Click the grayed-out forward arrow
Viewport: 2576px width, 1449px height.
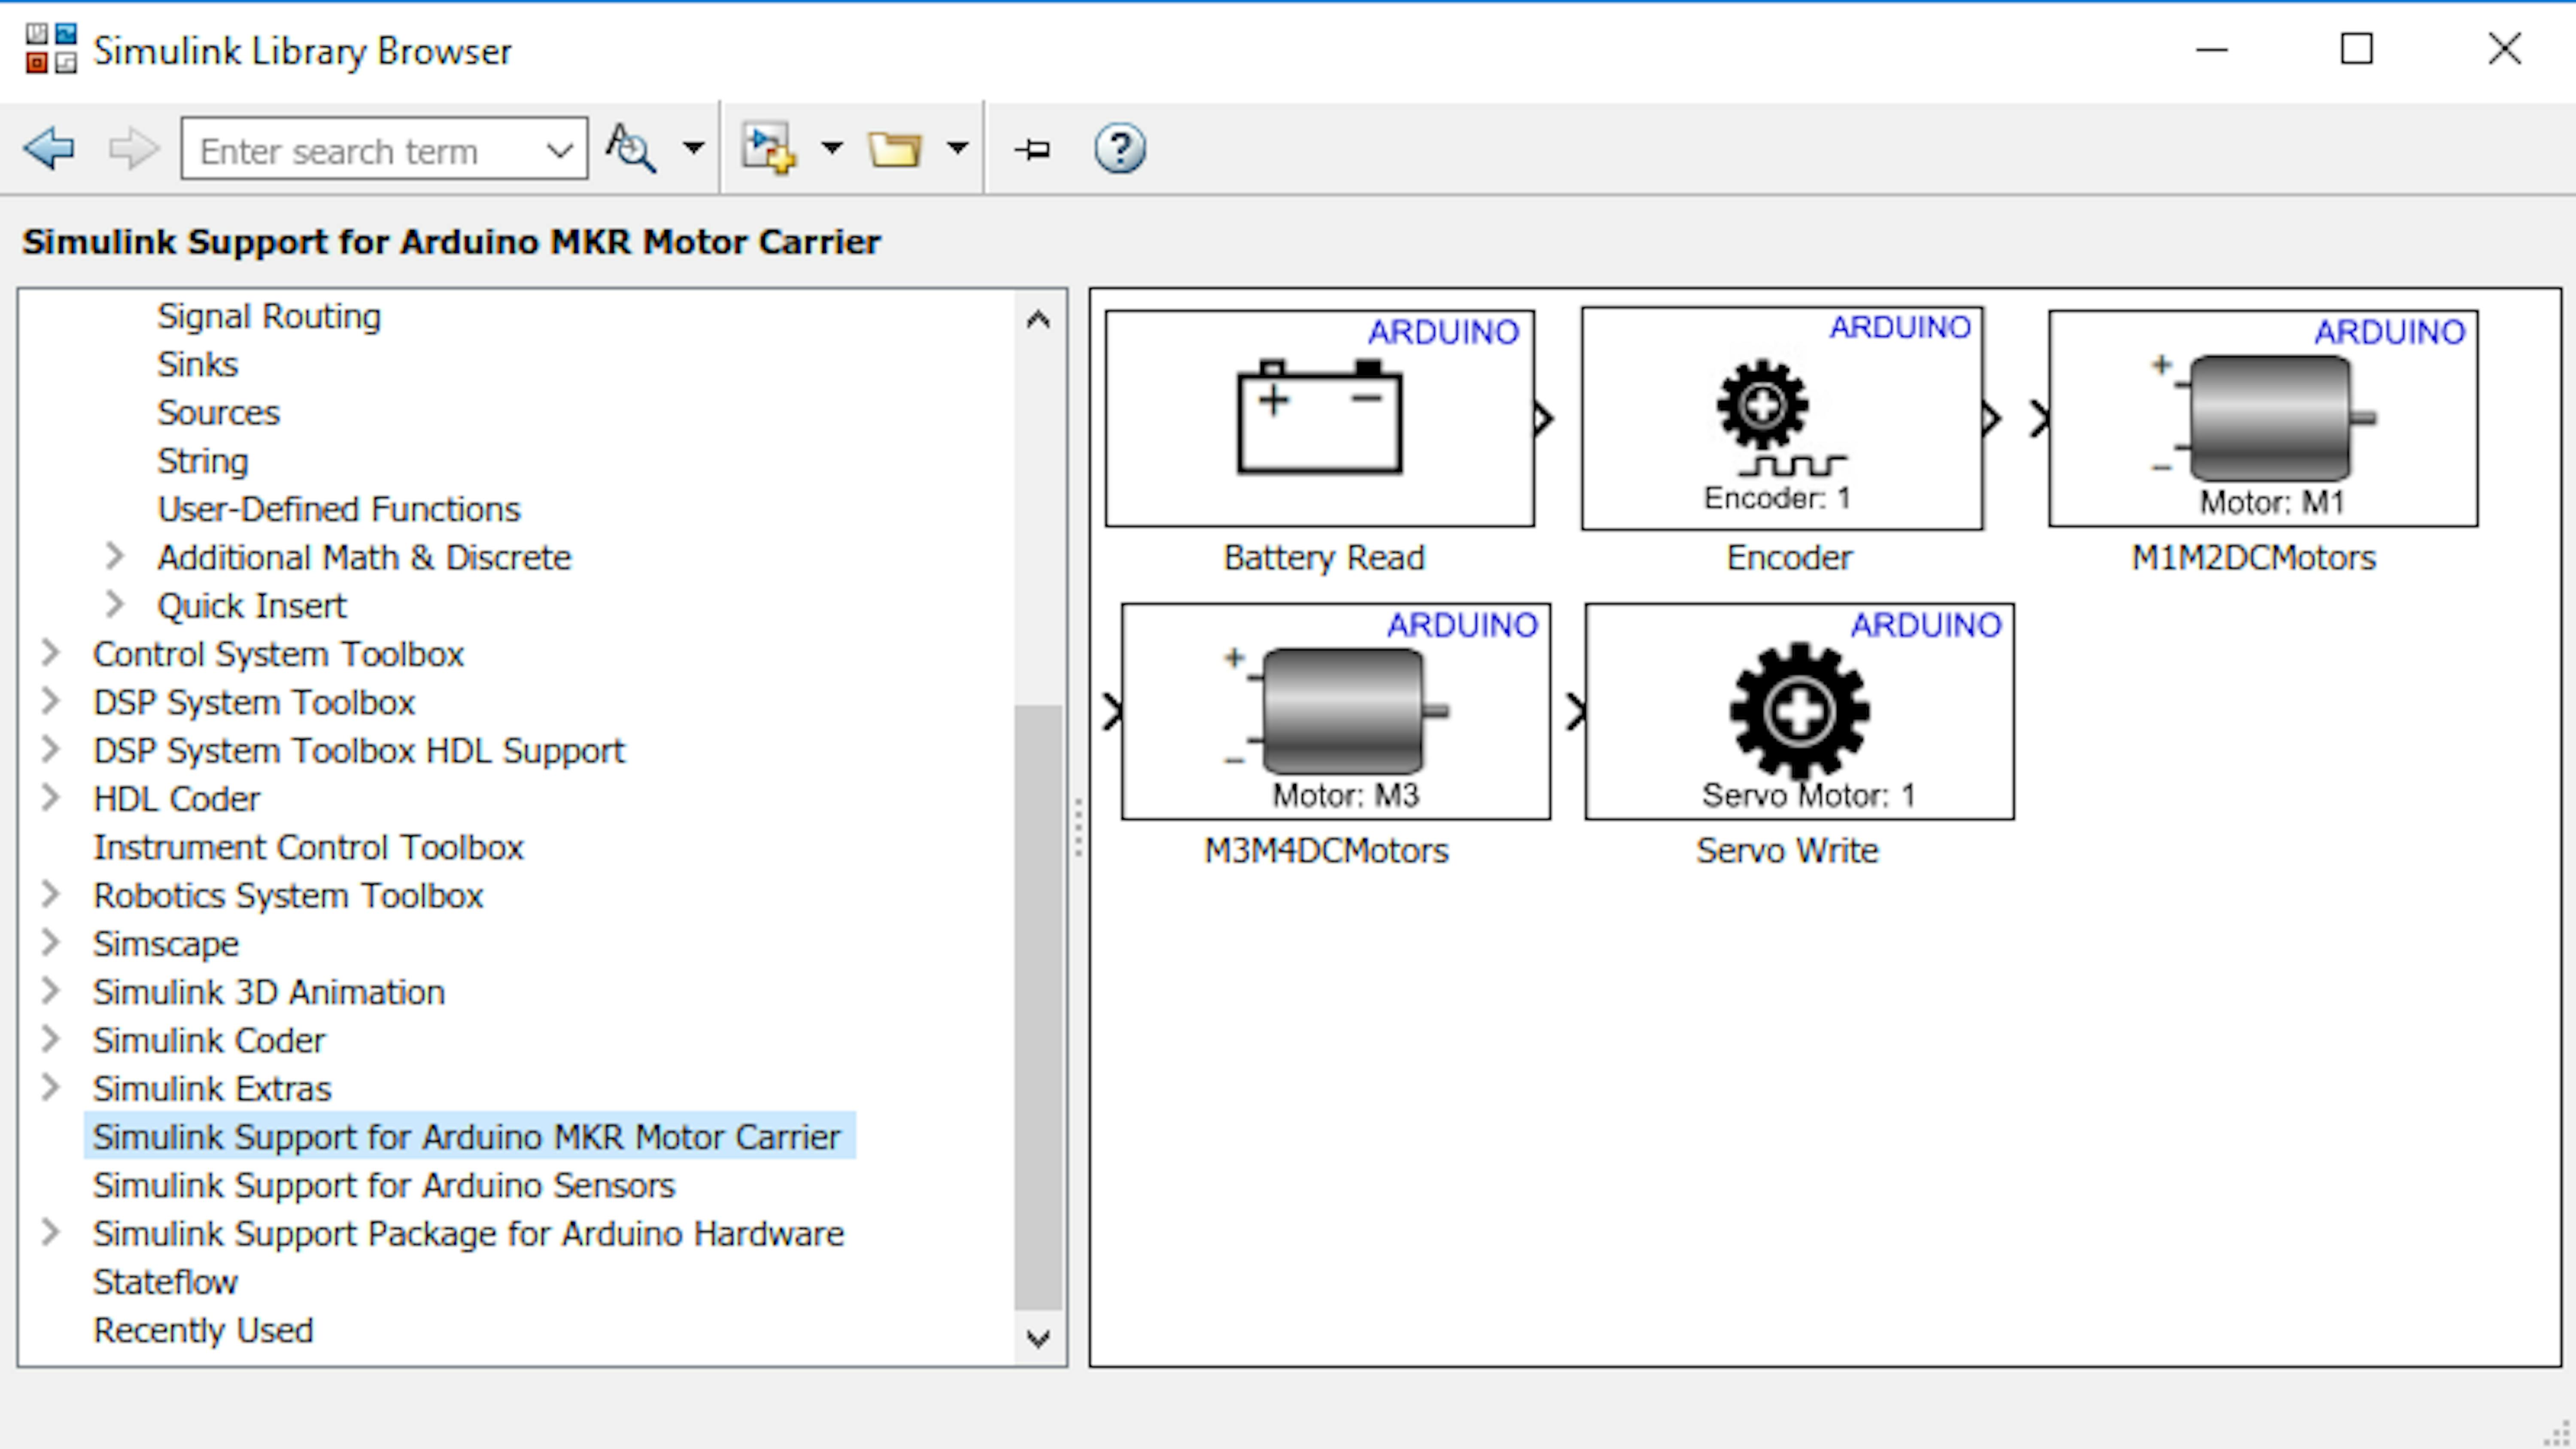point(133,149)
